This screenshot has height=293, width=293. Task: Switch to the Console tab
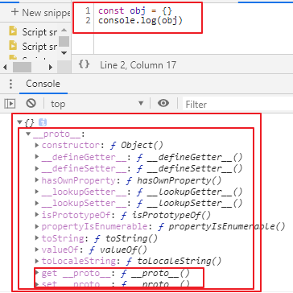pyautogui.click(x=43, y=84)
